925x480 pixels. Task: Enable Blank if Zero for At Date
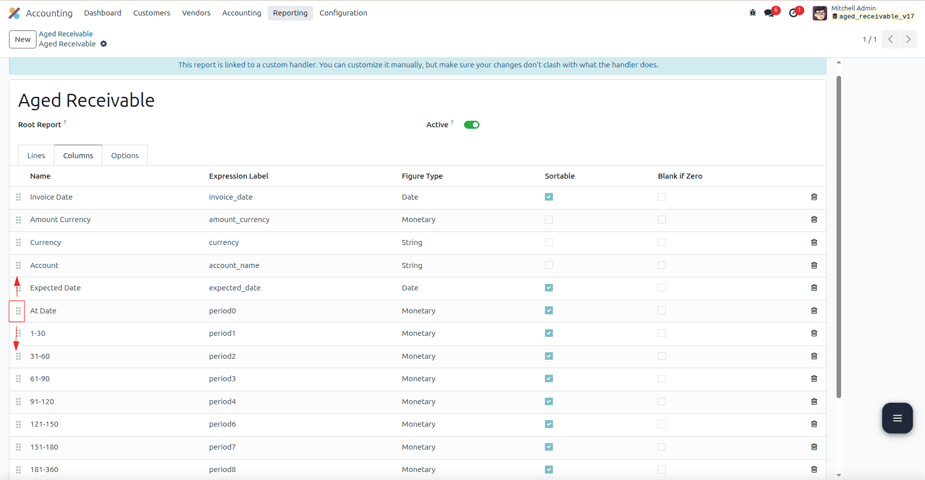pos(662,311)
